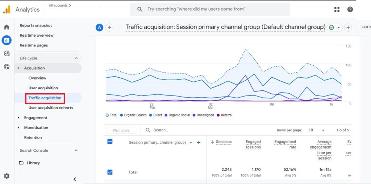This screenshot has height=184, width=371.
Task: Open the Reports icon in left rail
Action: [7, 40]
